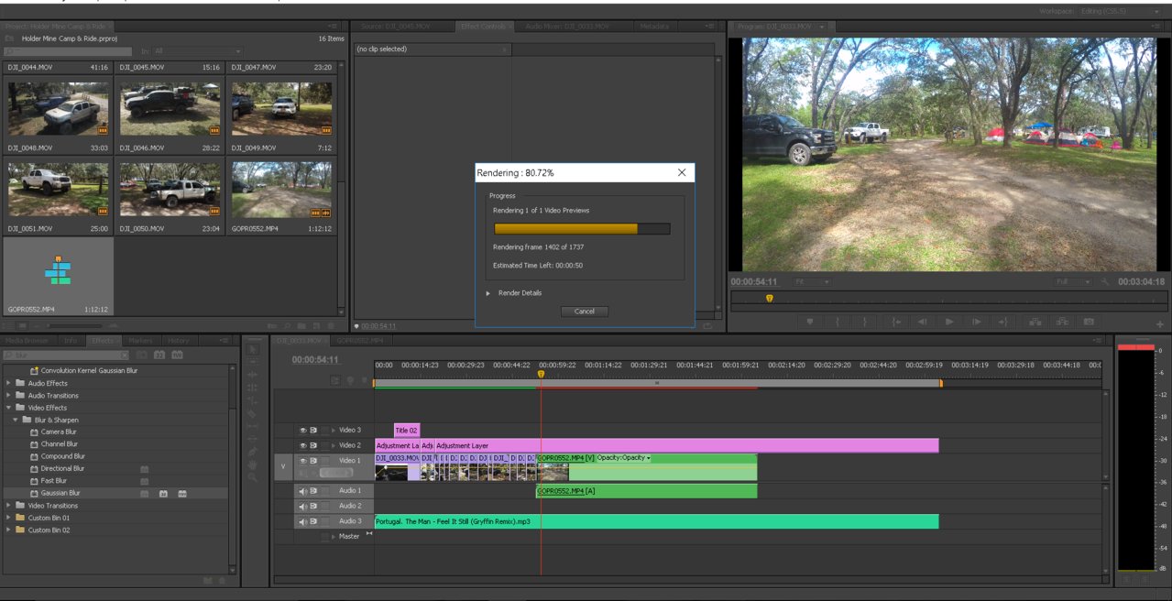Select the Zoom tool
The width and height of the screenshot is (1172, 601).
(253, 477)
